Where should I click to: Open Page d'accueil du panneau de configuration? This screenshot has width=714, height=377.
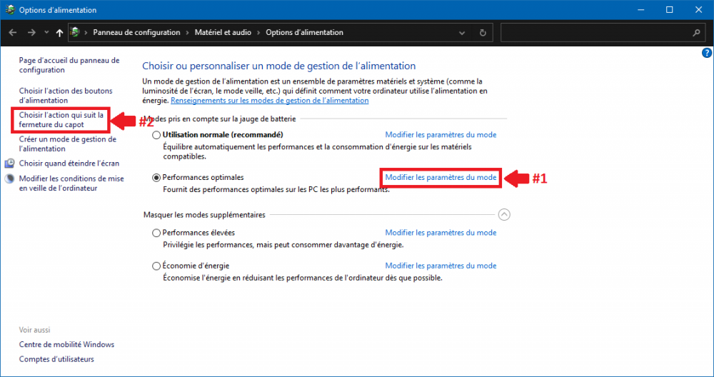pos(69,65)
